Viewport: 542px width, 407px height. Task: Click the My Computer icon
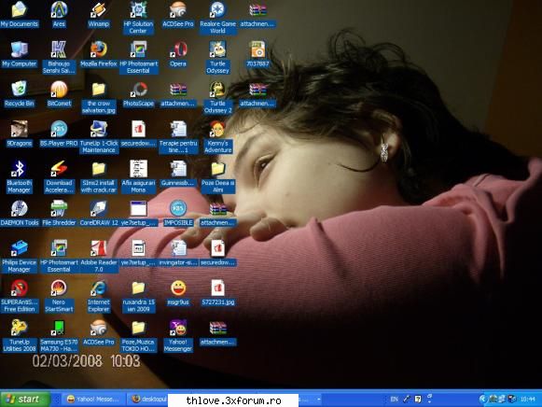[19, 54]
